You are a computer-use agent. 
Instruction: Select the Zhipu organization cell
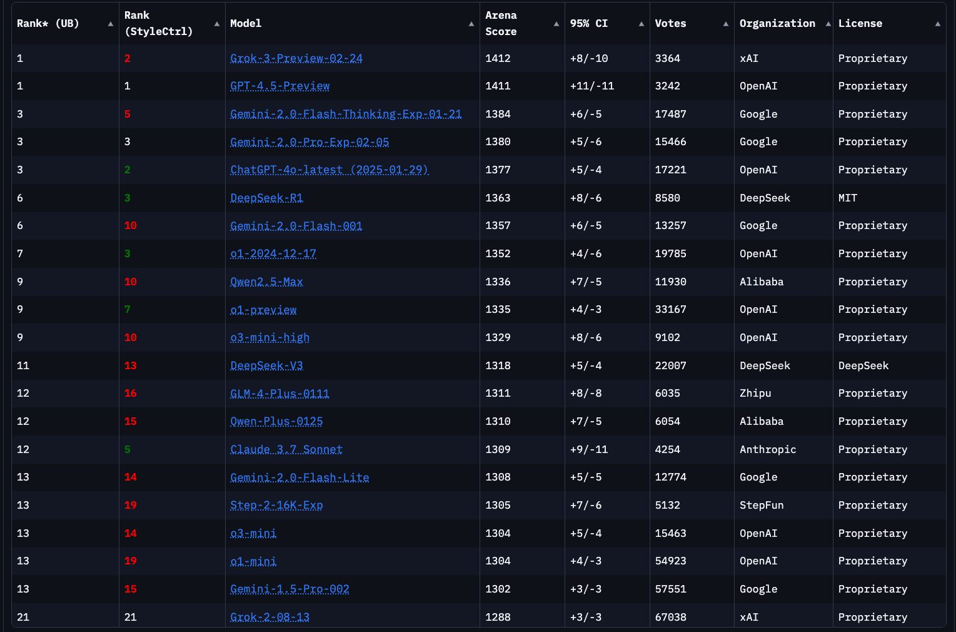(x=755, y=393)
